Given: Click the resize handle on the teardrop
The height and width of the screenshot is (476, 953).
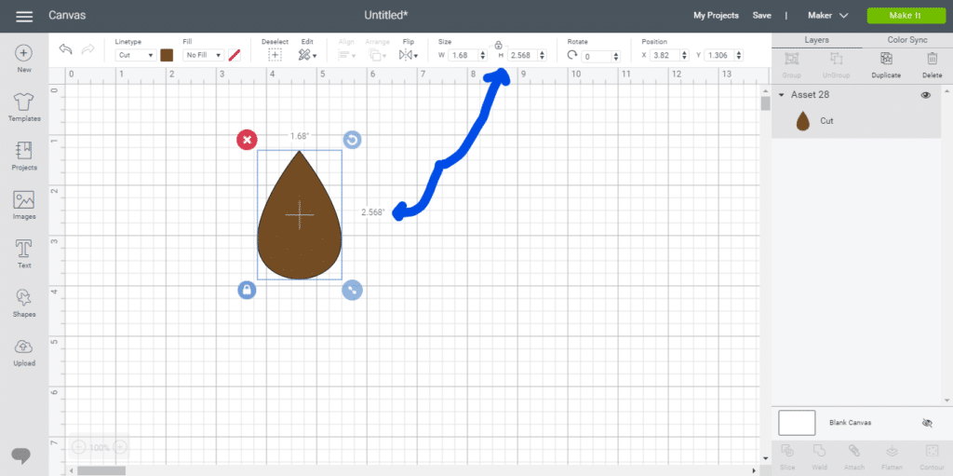Looking at the screenshot, I should coord(352,291).
